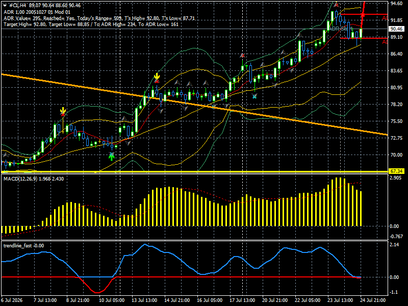The width and height of the screenshot is (408, 306).
Task: Click the 17 Jul 13:00 time axis label
Action: (x=242, y=300)
